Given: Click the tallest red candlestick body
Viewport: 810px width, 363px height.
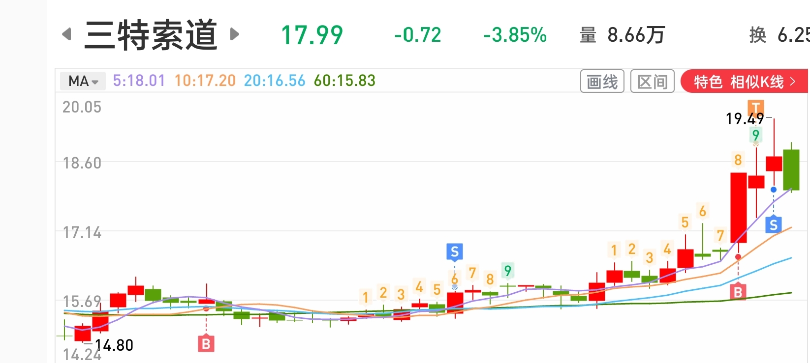Looking at the screenshot, I should pos(738,207).
